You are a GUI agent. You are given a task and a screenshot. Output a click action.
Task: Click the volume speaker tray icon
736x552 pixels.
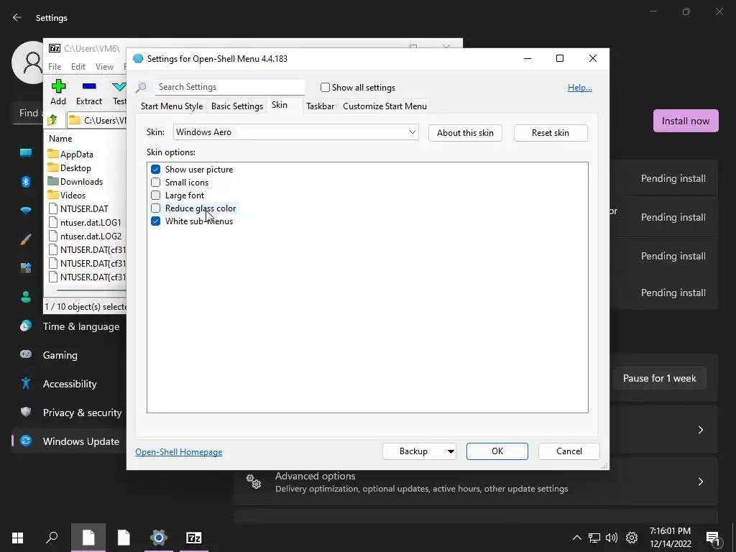tap(612, 538)
